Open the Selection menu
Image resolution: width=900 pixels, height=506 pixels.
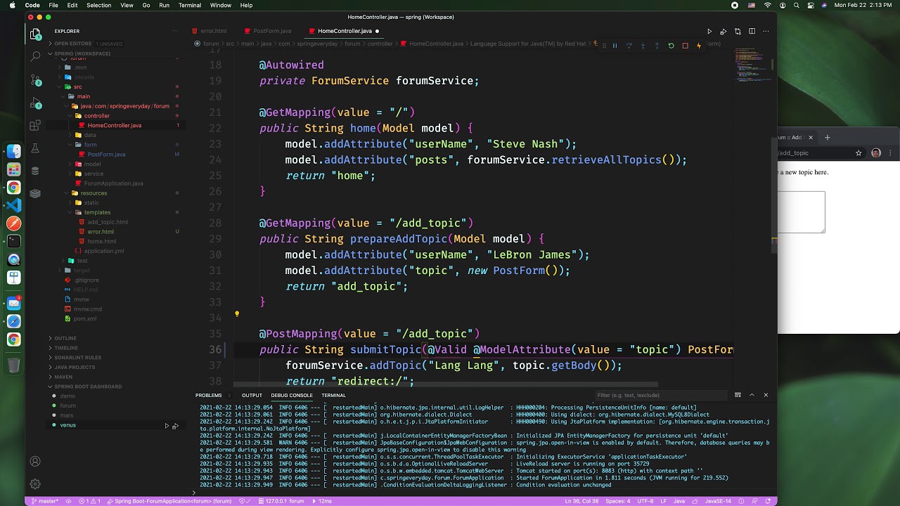pos(98,5)
